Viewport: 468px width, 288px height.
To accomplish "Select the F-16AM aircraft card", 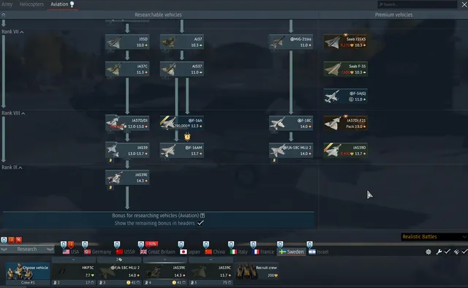I will coord(182,151).
